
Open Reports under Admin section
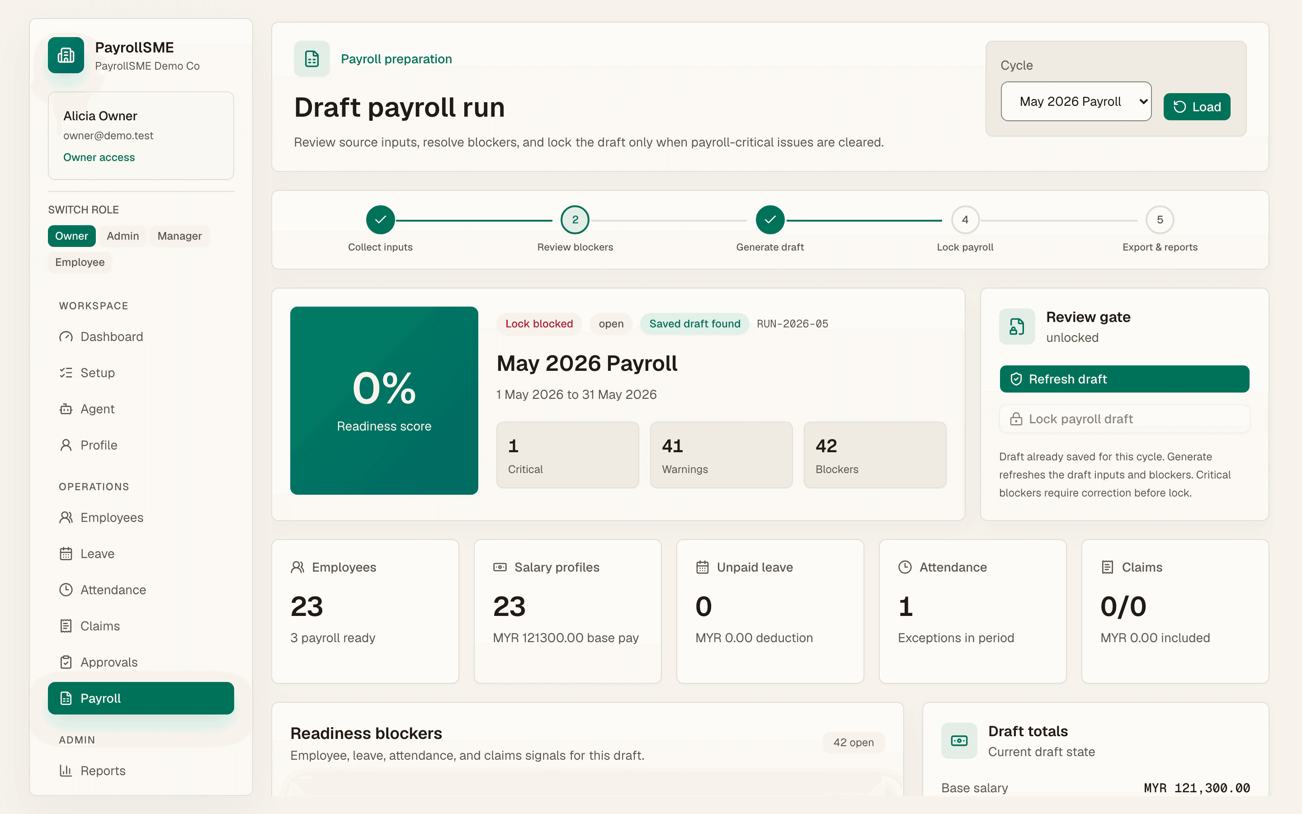tap(141, 771)
